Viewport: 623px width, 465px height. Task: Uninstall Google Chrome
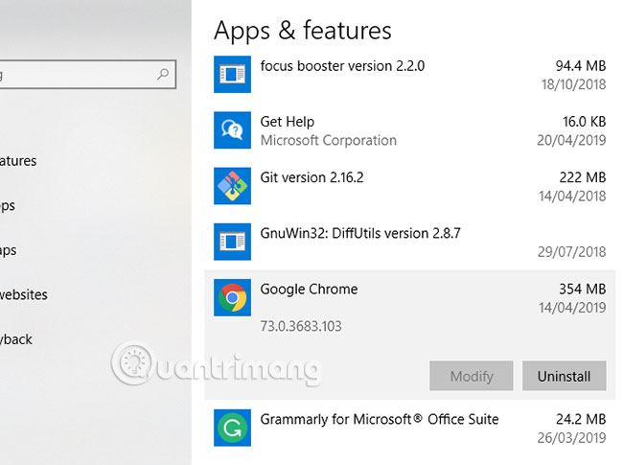pos(565,376)
